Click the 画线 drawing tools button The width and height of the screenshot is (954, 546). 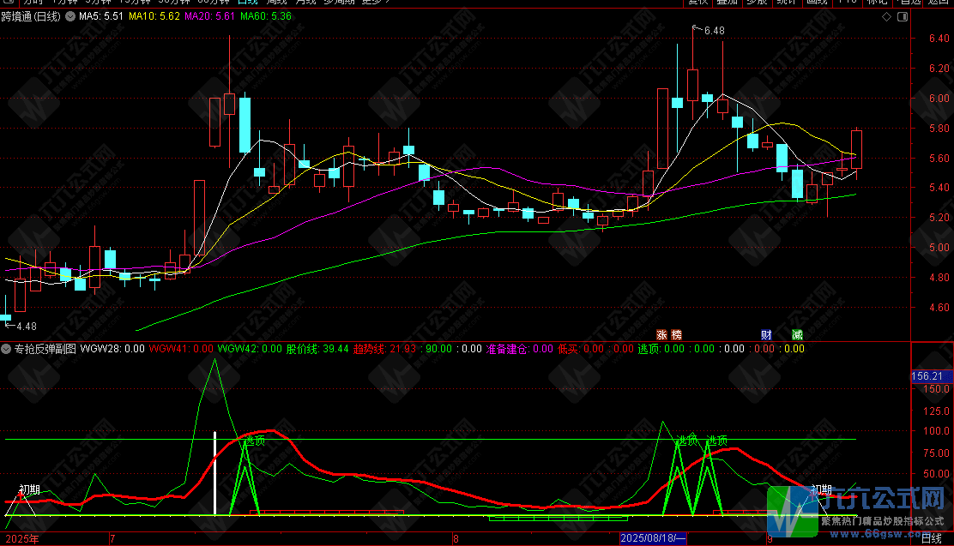pyautogui.click(x=817, y=2)
